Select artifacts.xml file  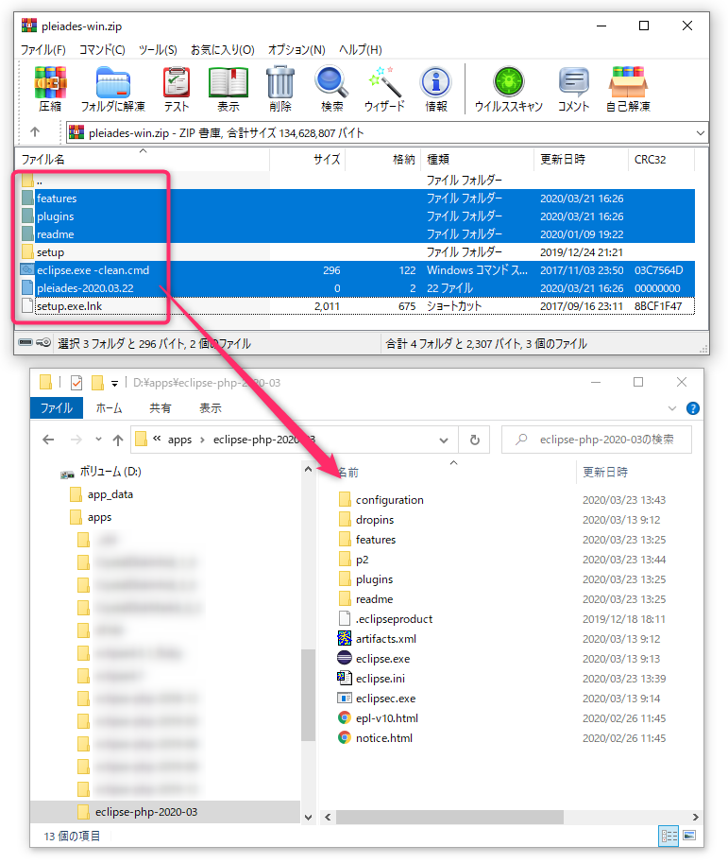click(x=385, y=638)
